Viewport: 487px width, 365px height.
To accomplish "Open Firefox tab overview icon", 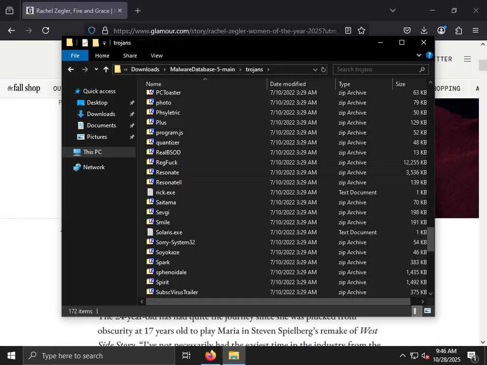I will click(10, 11).
